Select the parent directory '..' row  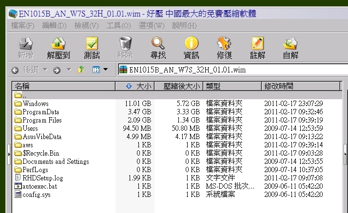(x=177, y=96)
